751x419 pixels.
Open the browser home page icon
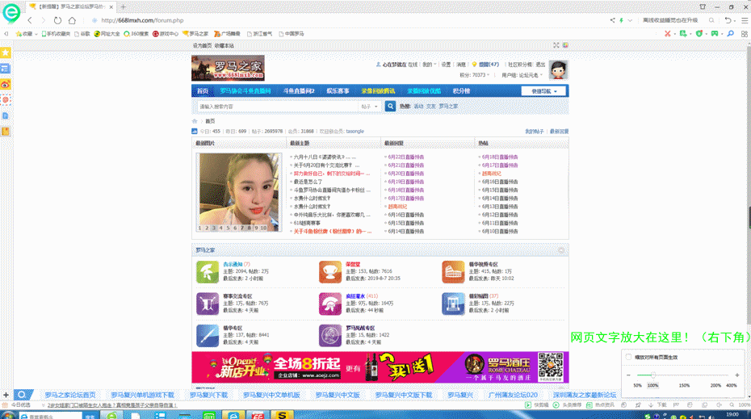tap(72, 21)
